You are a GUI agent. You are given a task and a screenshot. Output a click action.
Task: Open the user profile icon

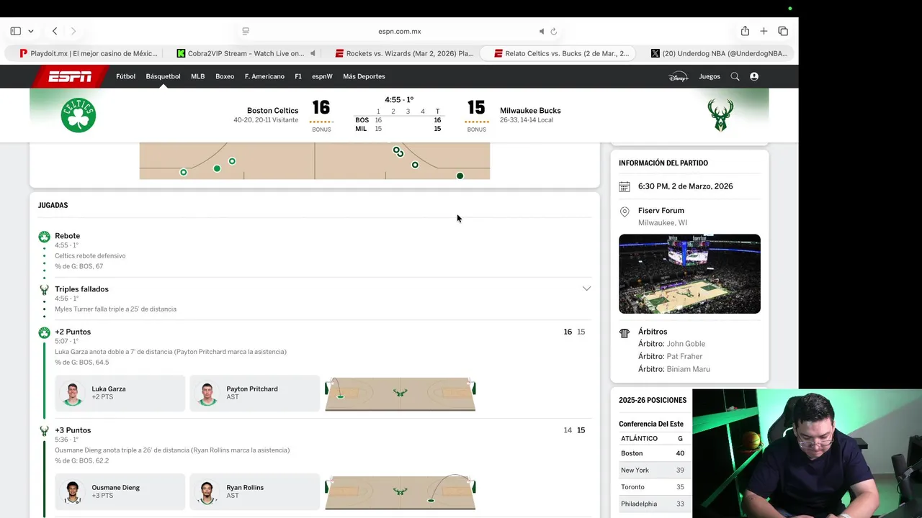click(x=754, y=76)
